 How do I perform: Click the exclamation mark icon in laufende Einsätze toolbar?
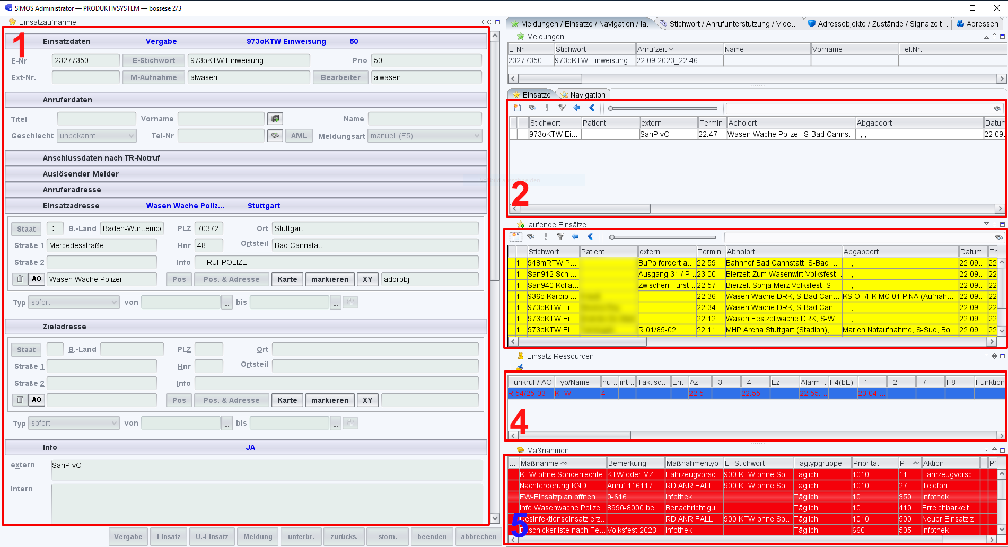(546, 237)
